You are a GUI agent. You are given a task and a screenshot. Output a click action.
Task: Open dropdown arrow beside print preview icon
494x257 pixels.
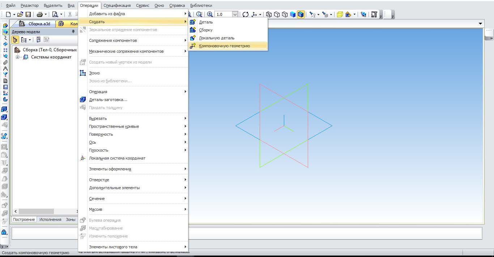(61, 14)
